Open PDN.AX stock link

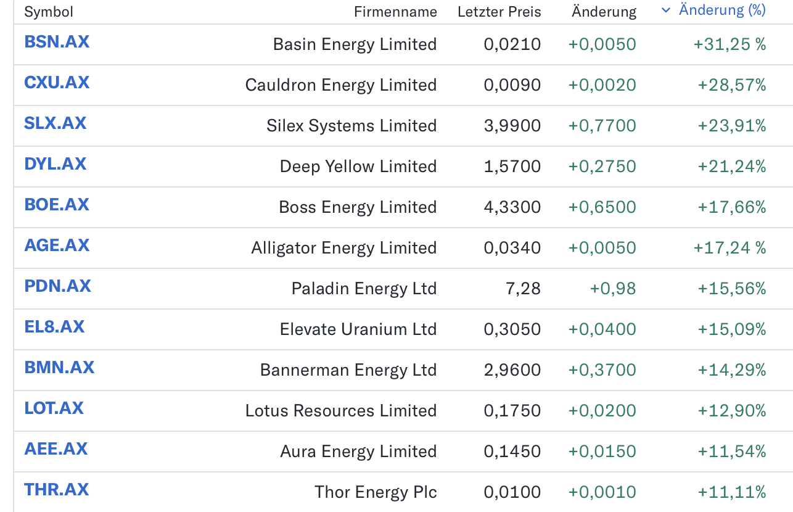coord(57,286)
